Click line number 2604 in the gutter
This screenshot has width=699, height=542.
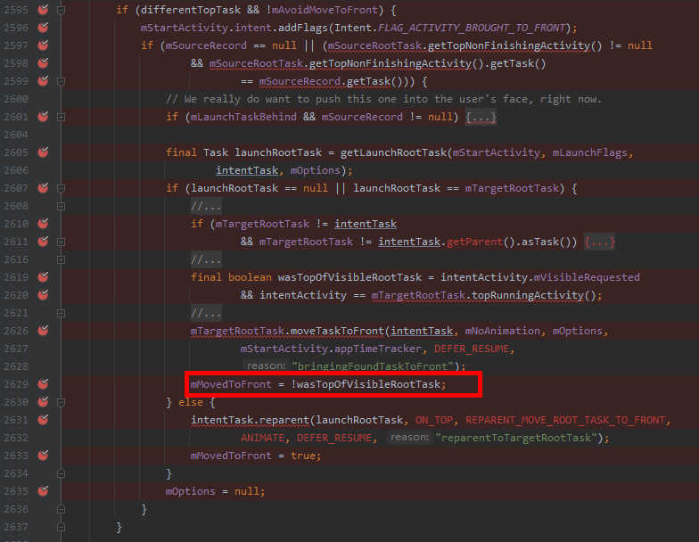pyautogui.click(x=16, y=135)
